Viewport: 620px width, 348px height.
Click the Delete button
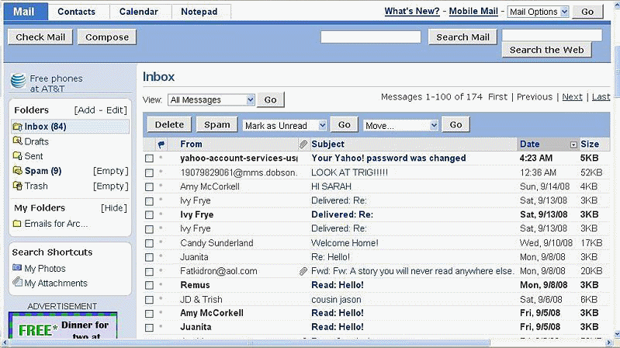coord(169,124)
